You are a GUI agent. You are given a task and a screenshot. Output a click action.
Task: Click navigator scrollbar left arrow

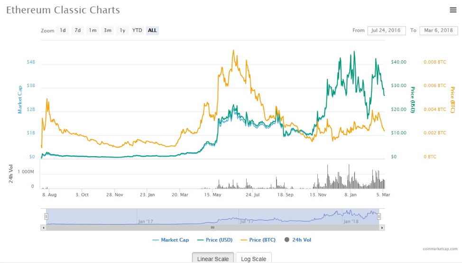(43, 227)
